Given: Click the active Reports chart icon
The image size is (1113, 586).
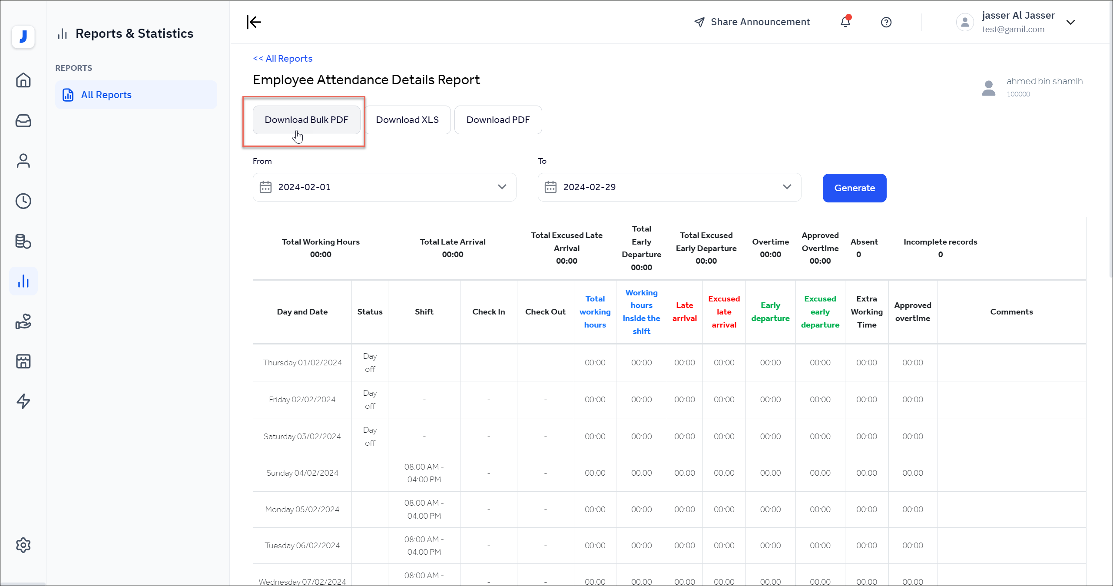Looking at the screenshot, I should tap(23, 281).
